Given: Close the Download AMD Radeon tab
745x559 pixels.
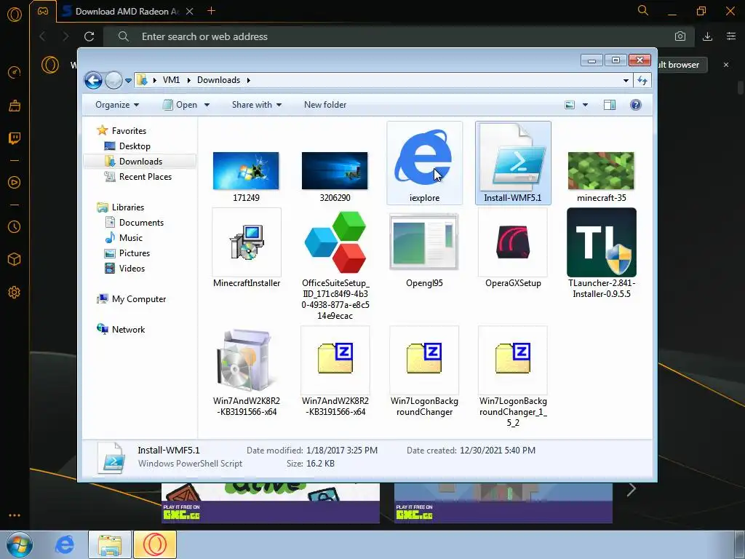Looking at the screenshot, I should point(190,12).
